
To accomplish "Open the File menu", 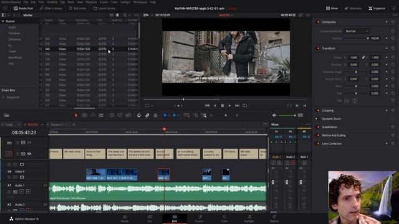I will (26, 2).
